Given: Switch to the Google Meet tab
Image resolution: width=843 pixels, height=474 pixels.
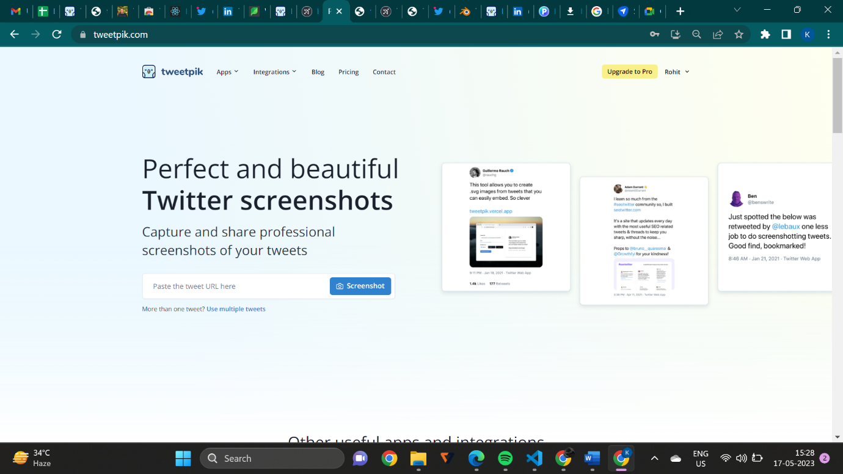Looking at the screenshot, I should click(x=649, y=11).
